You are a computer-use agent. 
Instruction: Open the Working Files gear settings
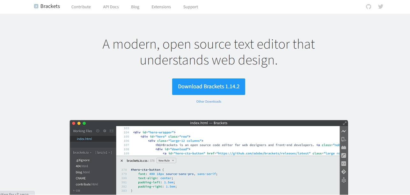click(105, 131)
